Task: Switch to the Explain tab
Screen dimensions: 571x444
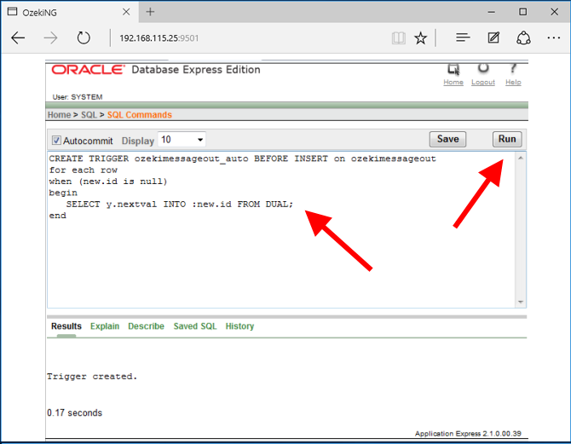Action: point(105,326)
